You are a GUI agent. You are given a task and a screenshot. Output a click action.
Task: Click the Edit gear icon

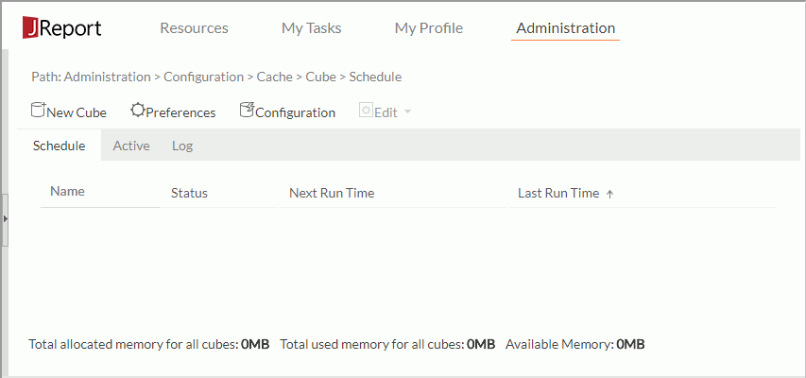point(366,112)
